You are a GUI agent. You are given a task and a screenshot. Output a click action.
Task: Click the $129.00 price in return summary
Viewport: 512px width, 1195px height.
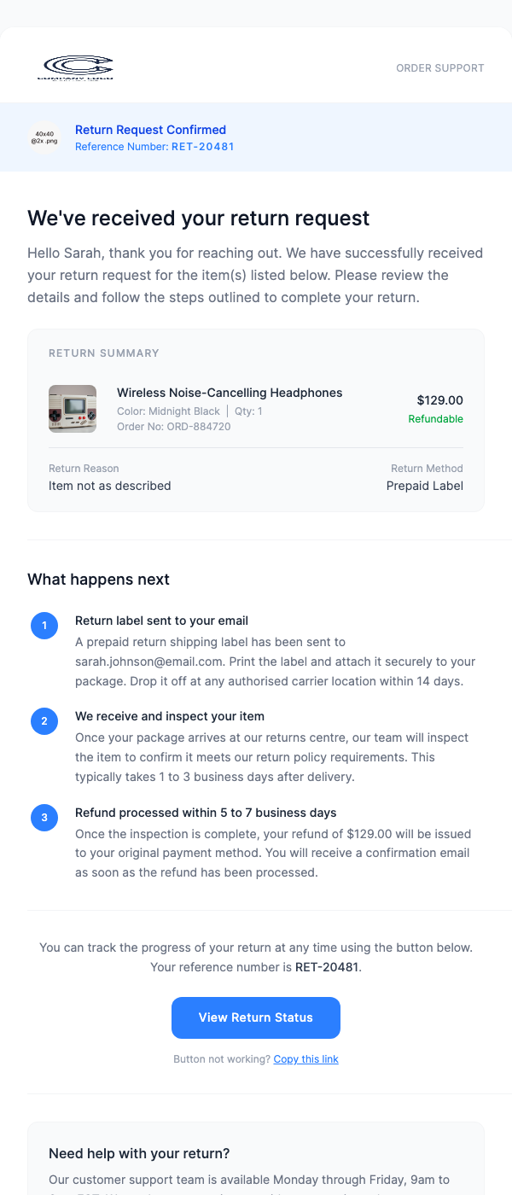[x=439, y=400]
